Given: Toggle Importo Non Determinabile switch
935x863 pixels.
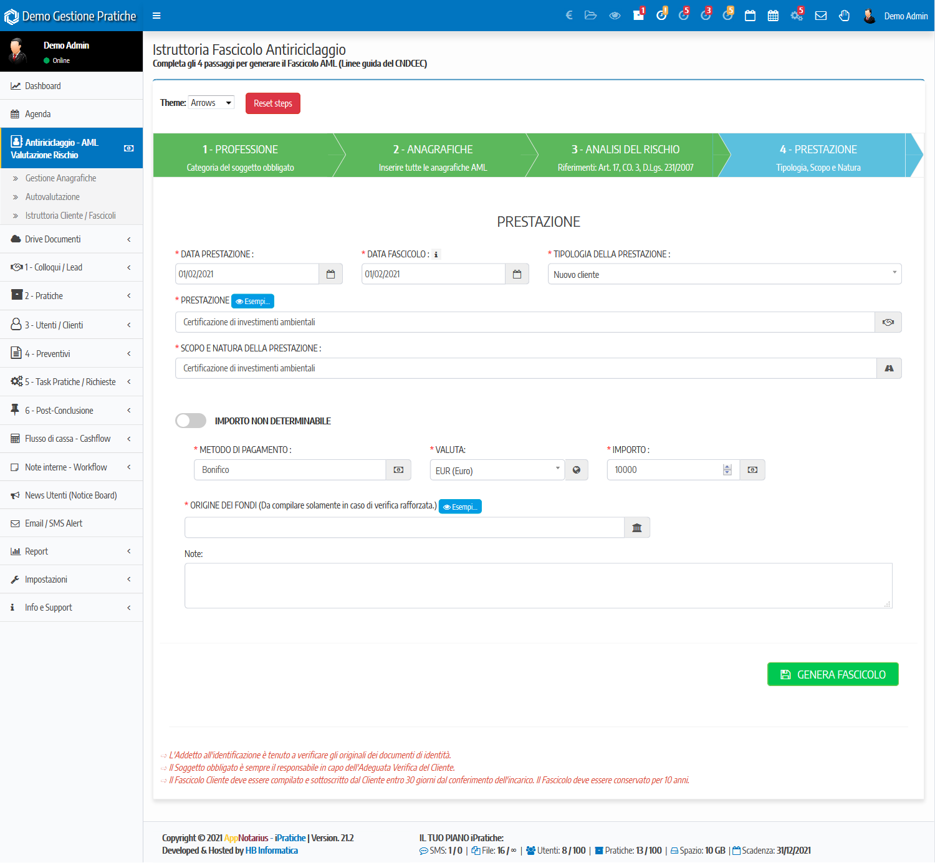Looking at the screenshot, I should pyautogui.click(x=191, y=421).
